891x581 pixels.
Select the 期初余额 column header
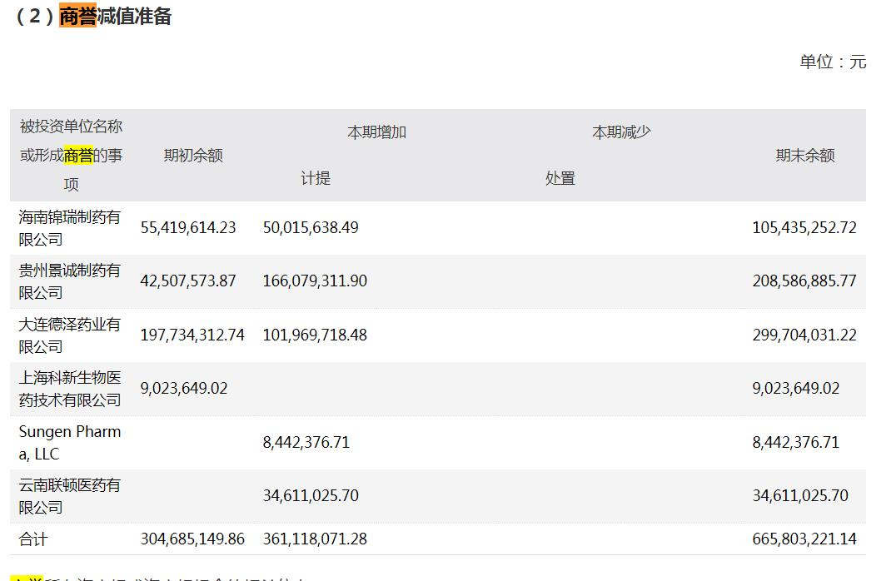click(193, 155)
